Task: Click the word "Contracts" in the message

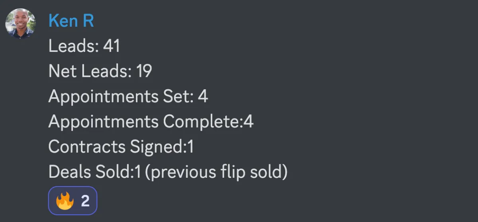Action: point(87,147)
